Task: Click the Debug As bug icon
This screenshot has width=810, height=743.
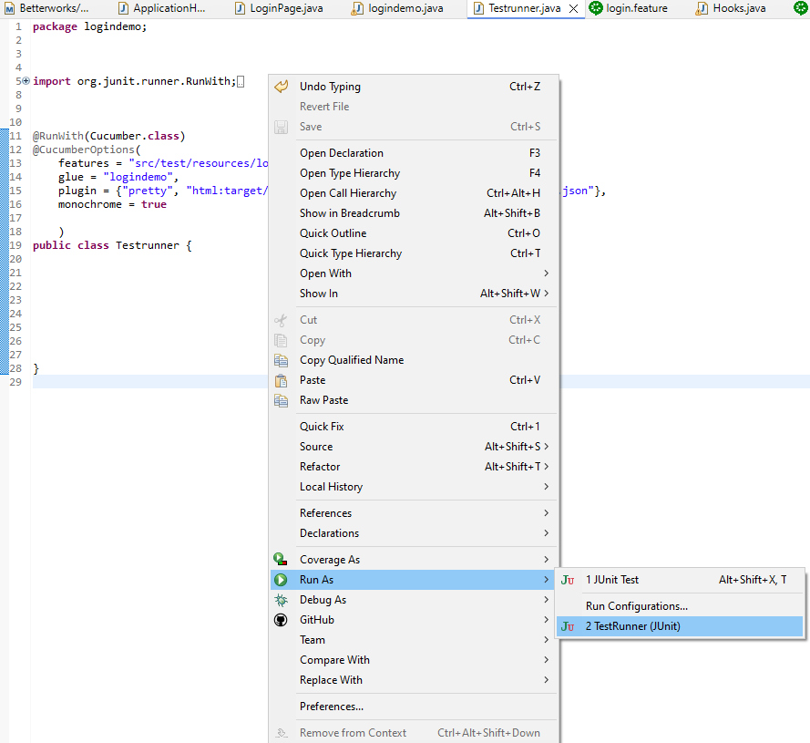Action: [x=281, y=600]
